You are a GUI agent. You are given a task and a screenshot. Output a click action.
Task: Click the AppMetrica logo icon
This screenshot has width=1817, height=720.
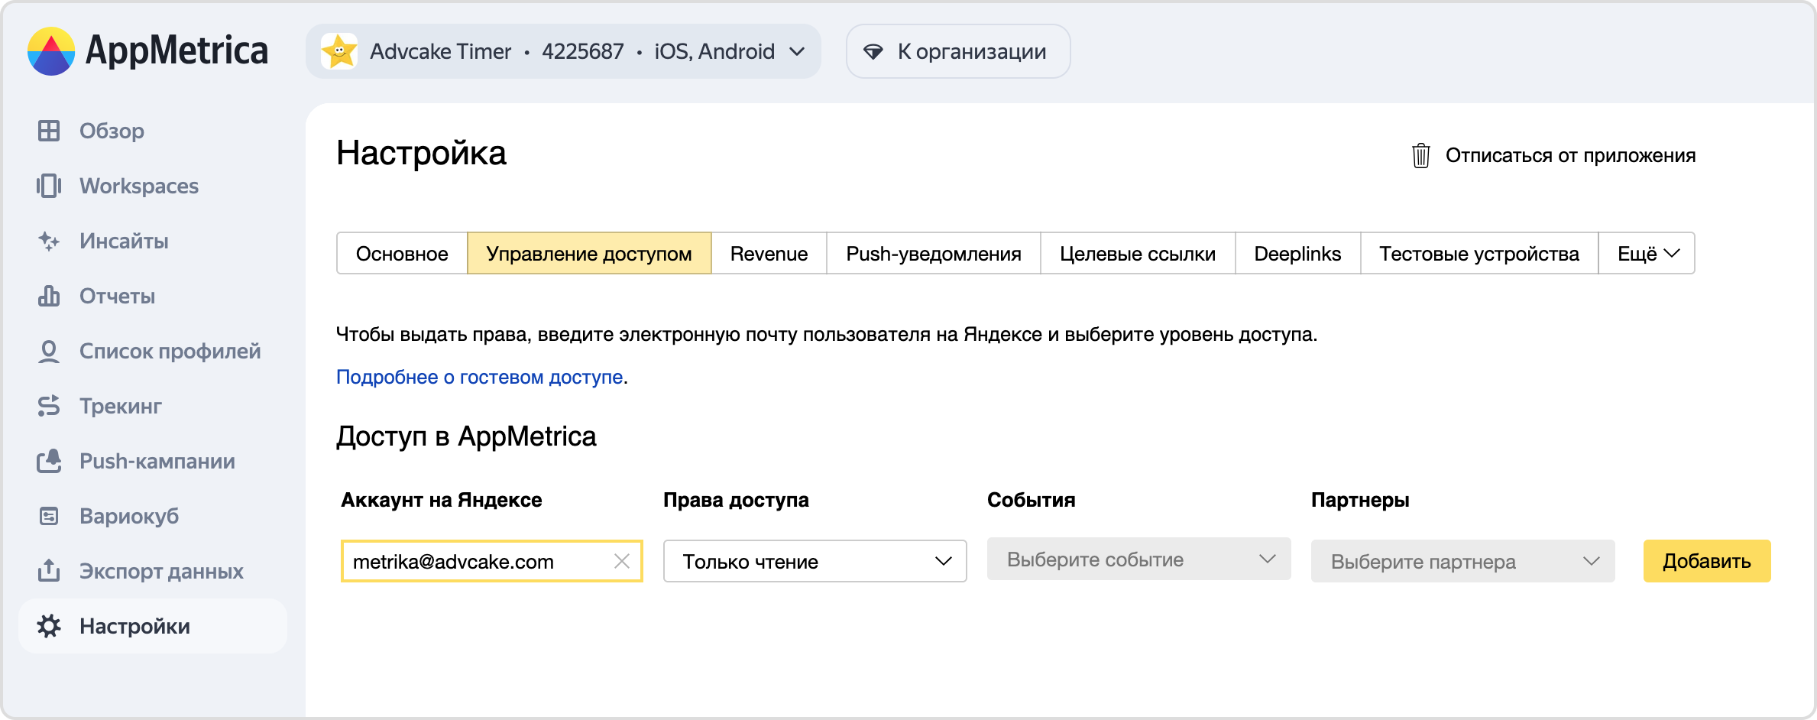[x=51, y=51]
